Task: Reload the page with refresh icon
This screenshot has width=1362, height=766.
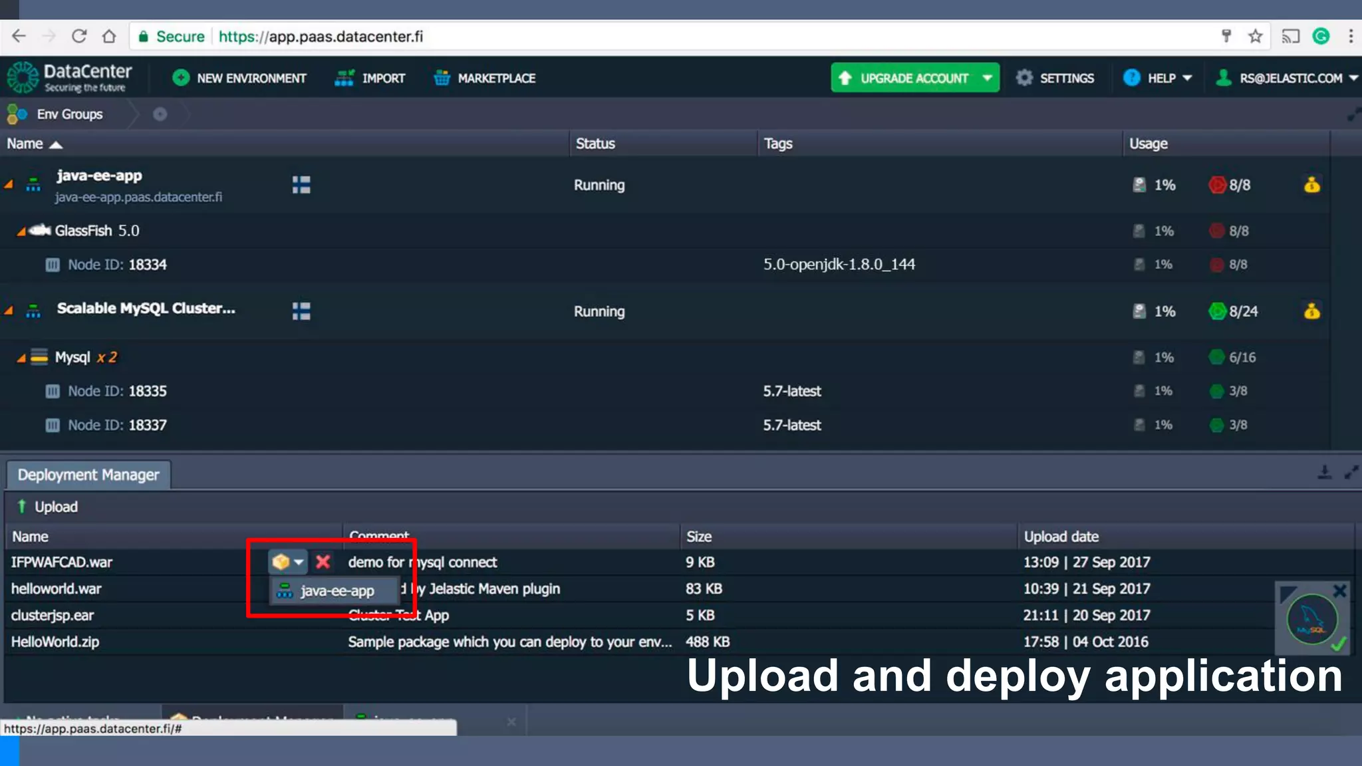Action: pyautogui.click(x=79, y=36)
